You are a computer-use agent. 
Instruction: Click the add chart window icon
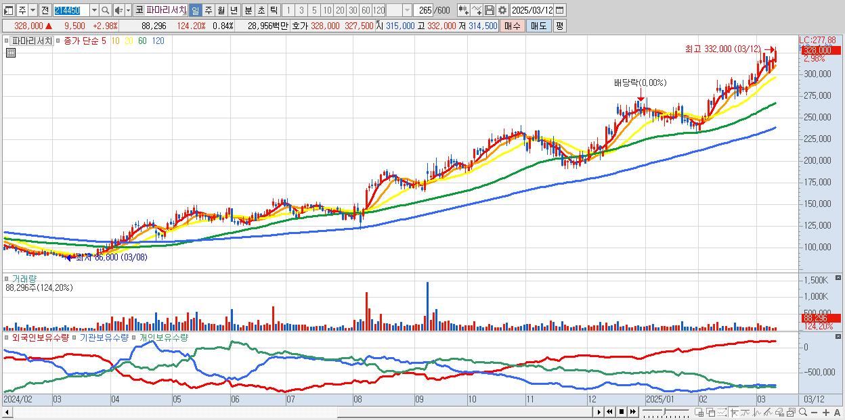point(699,412)
